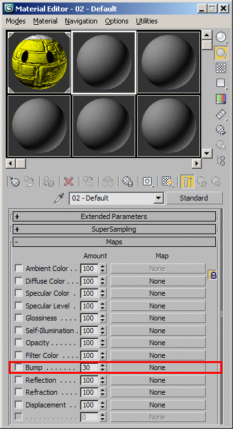Click the Video Color Check icon
Image resolution: width=233 pixels, height=429 pixels.
pos(221,99)
